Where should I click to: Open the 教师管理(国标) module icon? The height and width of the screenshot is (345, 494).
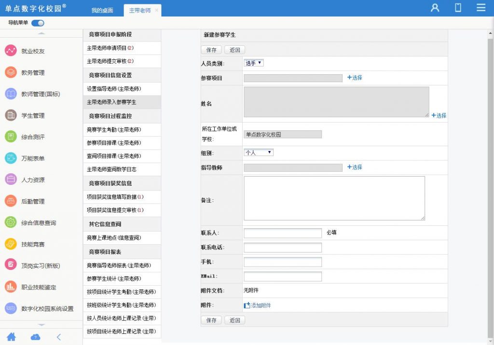point(11,94)
